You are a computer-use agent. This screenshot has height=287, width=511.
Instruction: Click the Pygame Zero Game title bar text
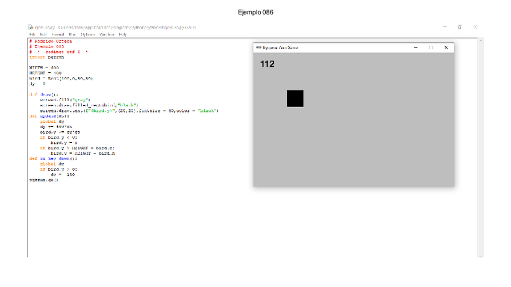[281, 48]
